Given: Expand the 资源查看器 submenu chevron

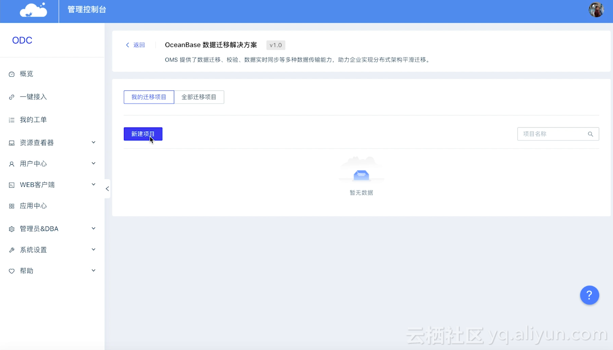Looking at the screenshot, I should [x=94, y=142].
